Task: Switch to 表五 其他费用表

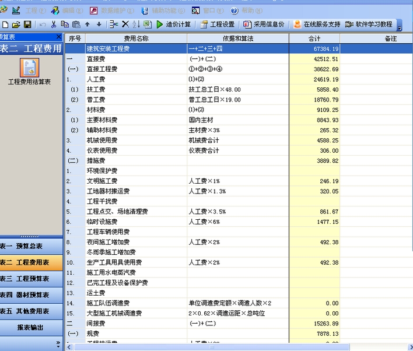Action: pos(31,311)
